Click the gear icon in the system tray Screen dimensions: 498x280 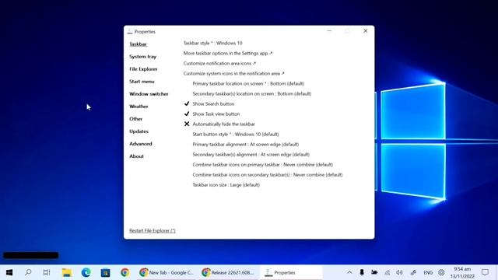(441, 272)
